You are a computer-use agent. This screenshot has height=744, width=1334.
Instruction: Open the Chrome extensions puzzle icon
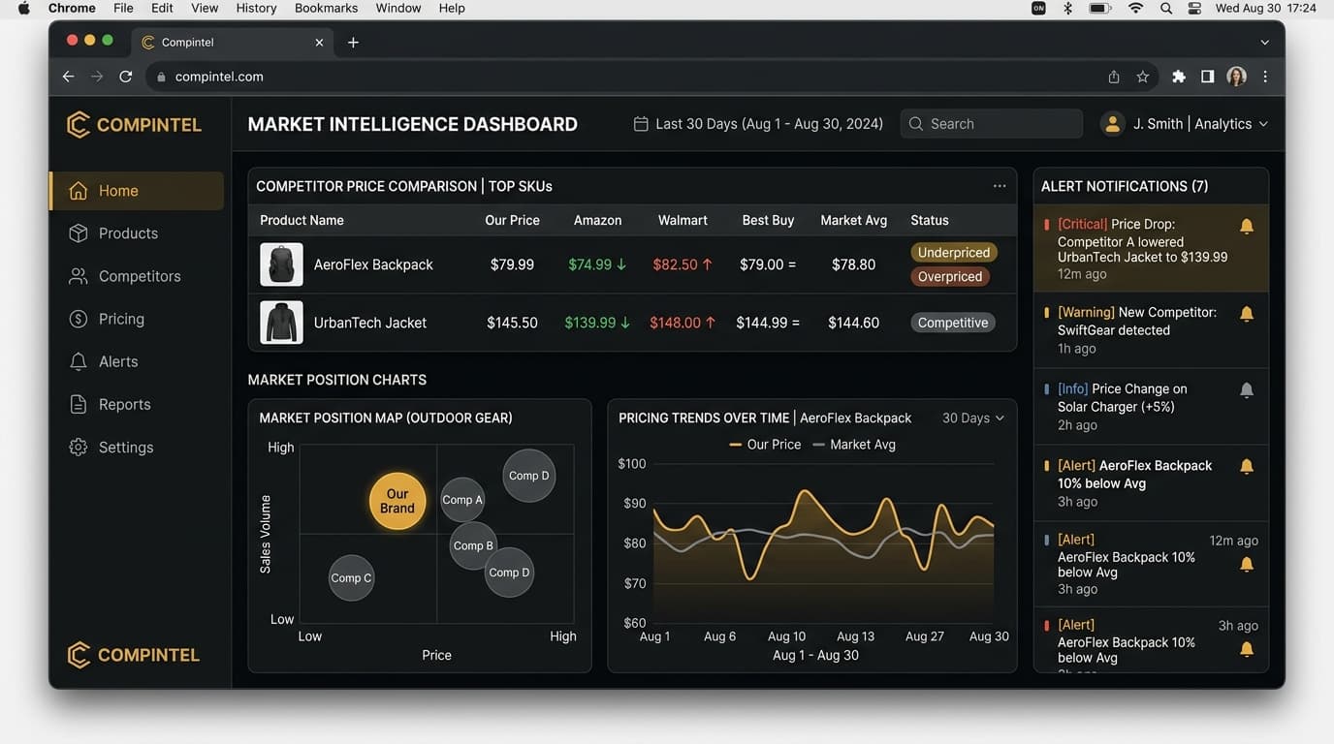(x=1179, y=77)
